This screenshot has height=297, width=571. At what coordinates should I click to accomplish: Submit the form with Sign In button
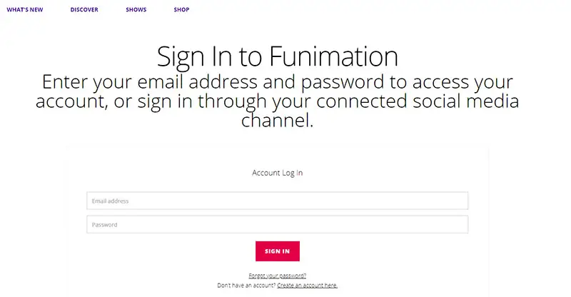click(278, 251)
